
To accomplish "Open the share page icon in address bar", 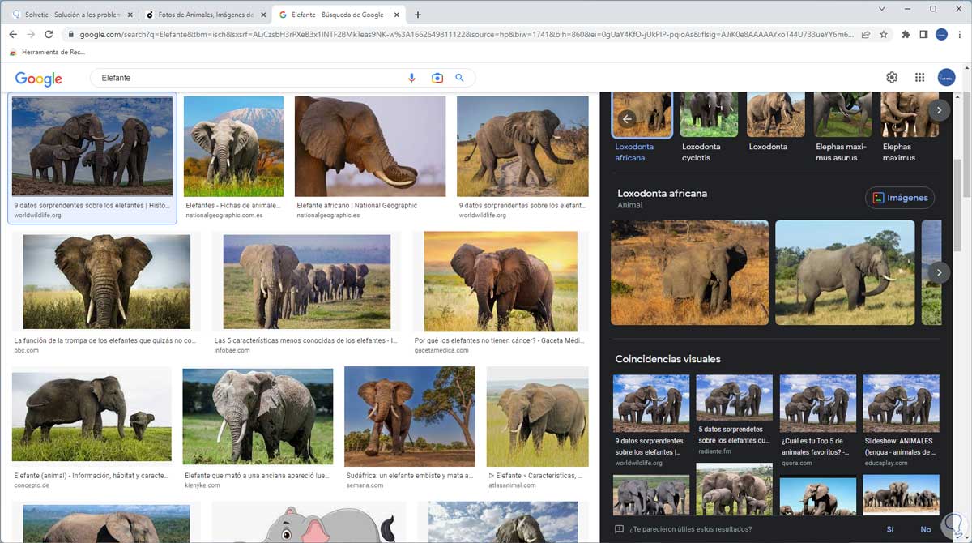I will tap(866, 35).
